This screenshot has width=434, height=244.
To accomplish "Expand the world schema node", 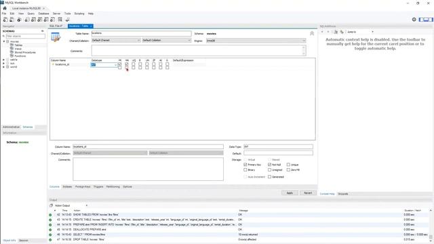I will pyautogui.click(x=4, y=67).
